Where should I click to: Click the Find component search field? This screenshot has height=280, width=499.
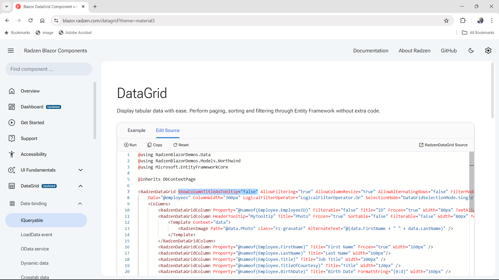[x=49, y=69]
